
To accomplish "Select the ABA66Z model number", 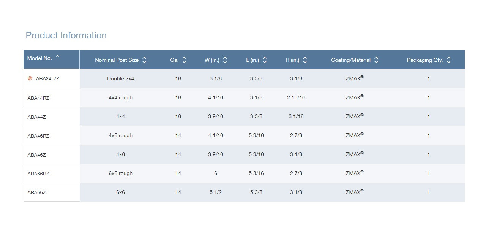I will point(37,193).
